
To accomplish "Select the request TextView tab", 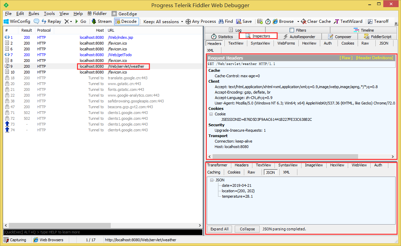I will click(236, 44).
